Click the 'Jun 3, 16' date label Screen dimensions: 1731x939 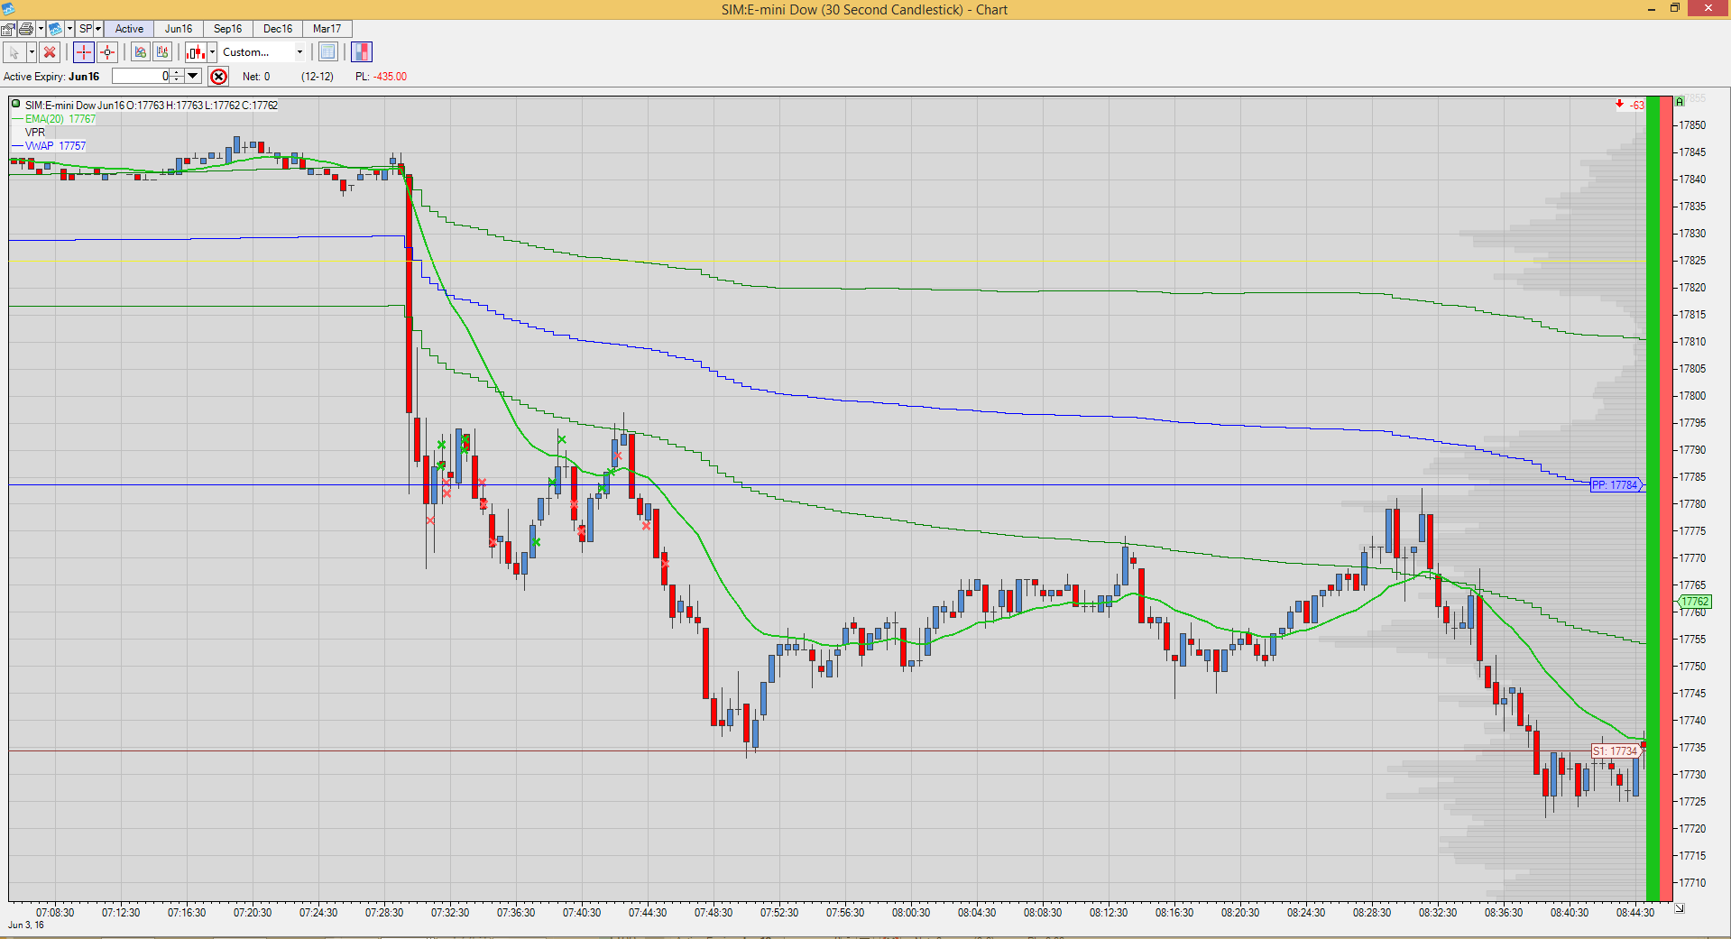26,925
